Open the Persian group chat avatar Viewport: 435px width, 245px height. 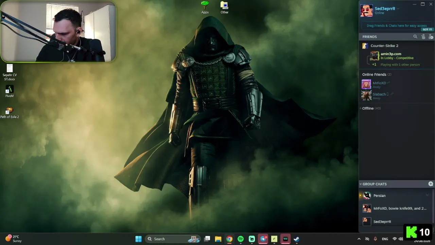point(367,195)
